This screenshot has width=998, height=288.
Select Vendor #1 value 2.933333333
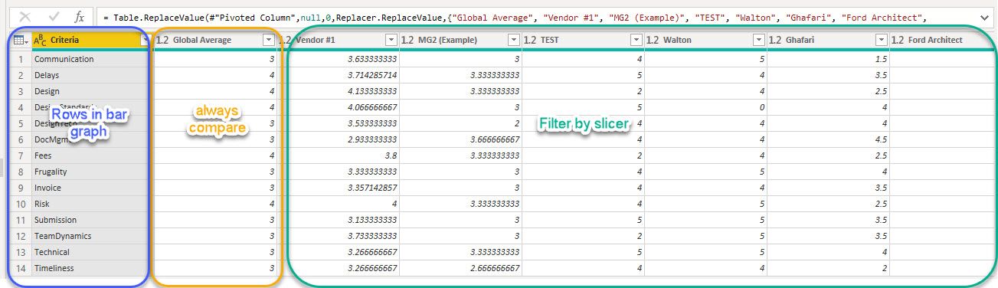point(337,139)
